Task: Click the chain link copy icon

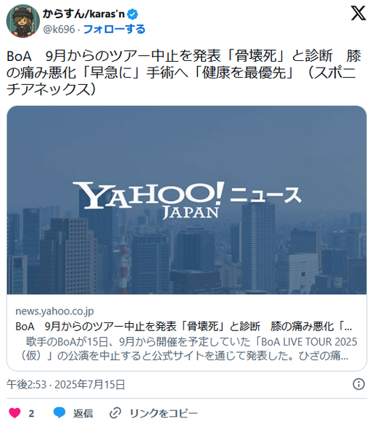Action: pyautogui.click(x=115, y=413)
